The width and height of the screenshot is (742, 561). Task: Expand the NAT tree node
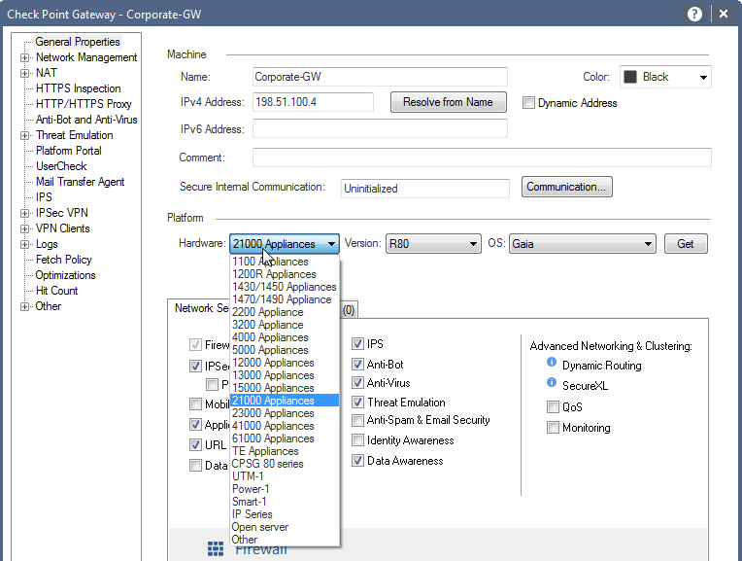[24, 74]
